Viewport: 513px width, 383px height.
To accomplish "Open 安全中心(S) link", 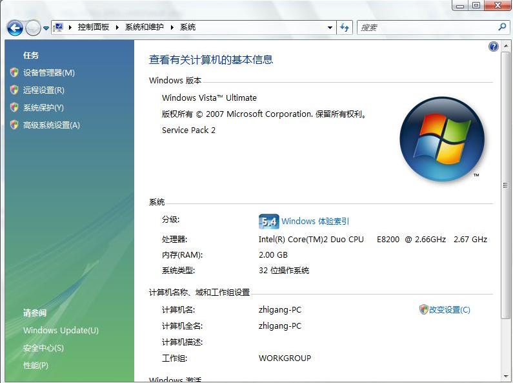I will 43,347.
